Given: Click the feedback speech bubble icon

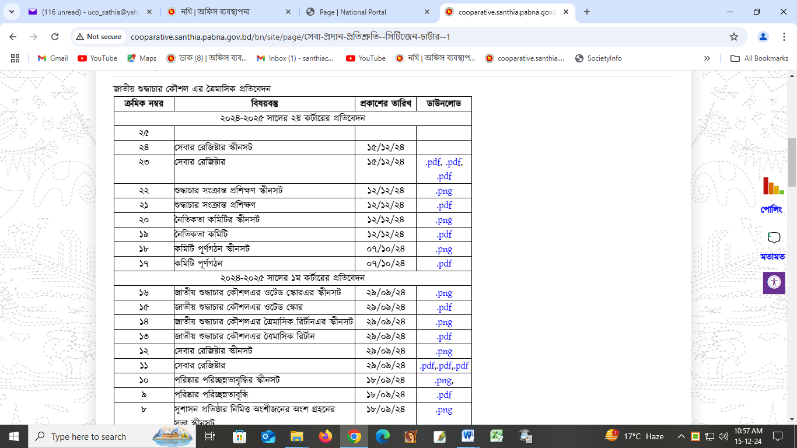Looking at the screenshot, I should point(774,238).
